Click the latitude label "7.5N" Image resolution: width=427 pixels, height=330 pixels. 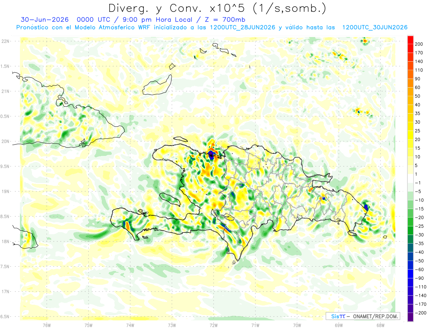click(x=5, y=267)
